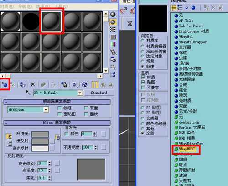Screen dimensions: 228x186
Task: Click the 高光级别 spinner arrows
Action: [49, 163]
